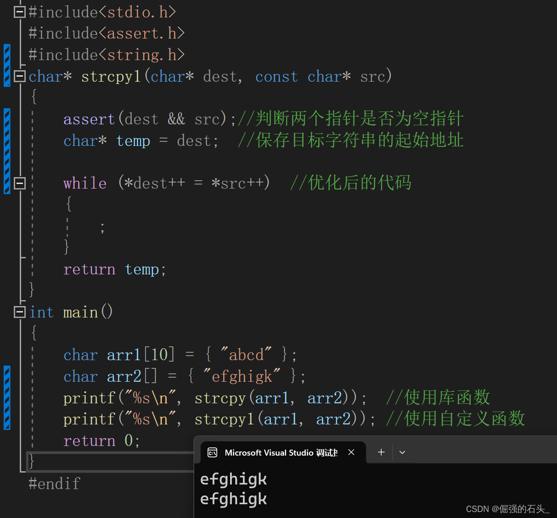
Task: Click the "abcd" string literal
Action: point(246,355)
